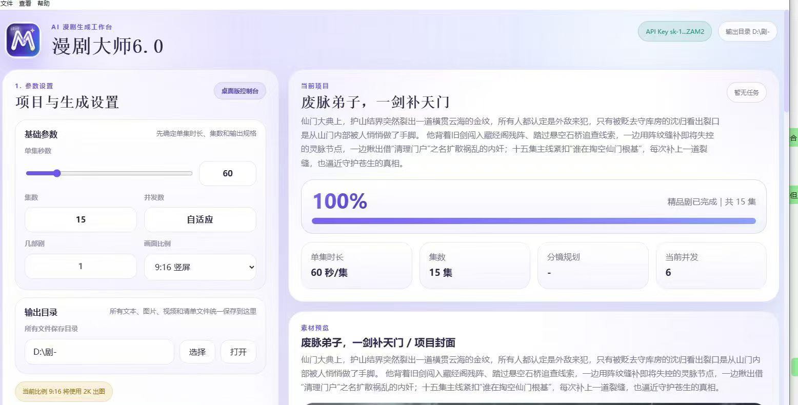Screen dimensions: 798x405
Task: Open the 画面比例 dropdown 9:16 竖屏
Action: point(200,267)
